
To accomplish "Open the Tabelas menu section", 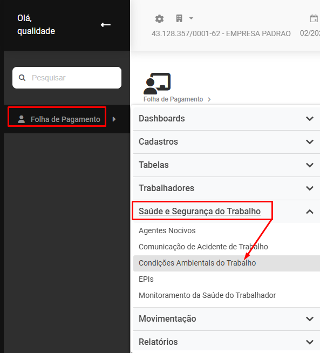I will (x=227, y=165).
